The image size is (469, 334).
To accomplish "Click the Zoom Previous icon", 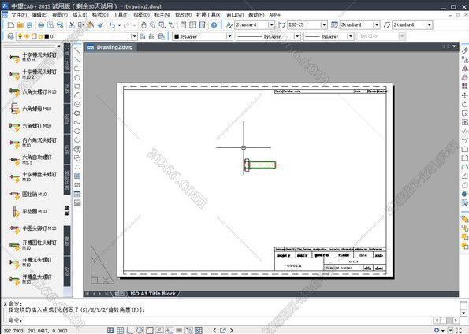I will 172,25.
